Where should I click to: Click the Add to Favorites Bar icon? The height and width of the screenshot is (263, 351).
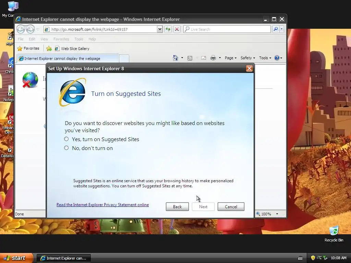pyautogui.click(x=49, y=49)
